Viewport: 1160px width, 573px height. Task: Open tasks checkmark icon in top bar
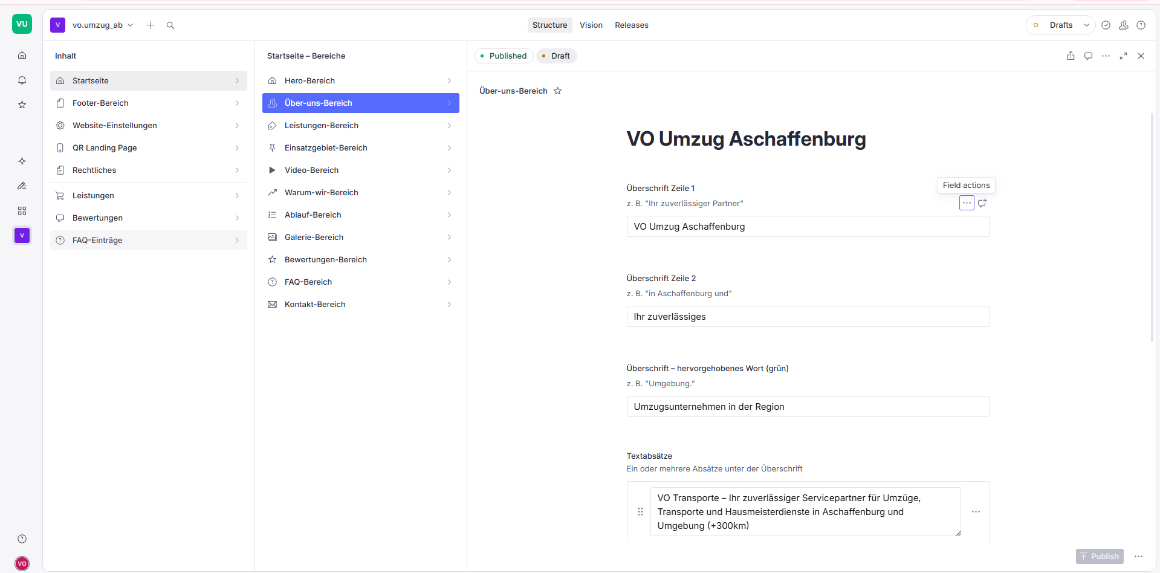(x=1106, y=25)
